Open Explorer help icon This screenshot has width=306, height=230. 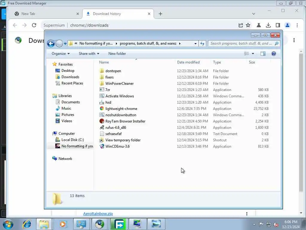coord(274,54)
